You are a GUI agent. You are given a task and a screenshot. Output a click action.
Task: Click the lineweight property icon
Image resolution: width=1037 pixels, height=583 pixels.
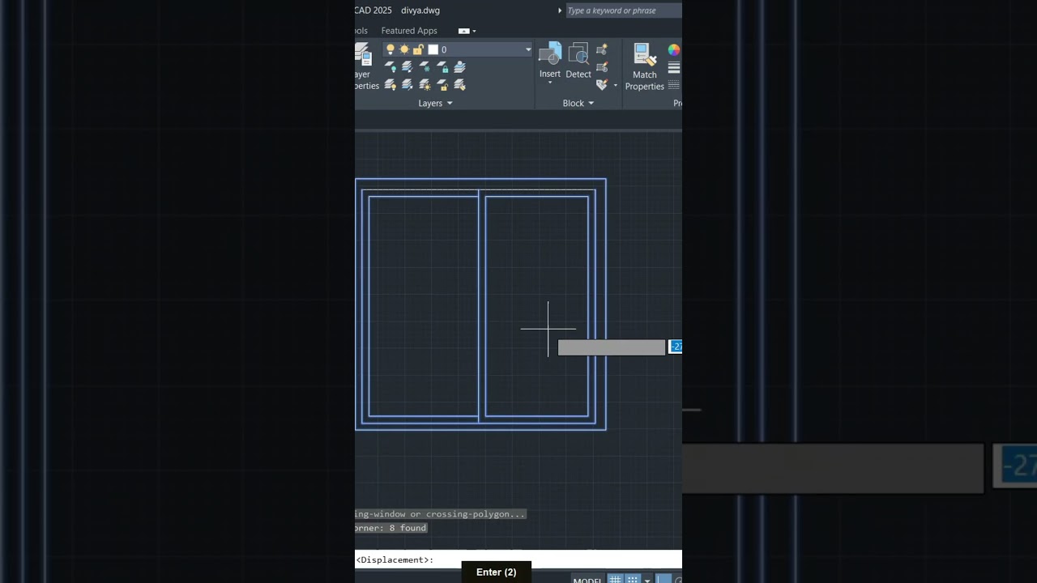click(674, 67)
